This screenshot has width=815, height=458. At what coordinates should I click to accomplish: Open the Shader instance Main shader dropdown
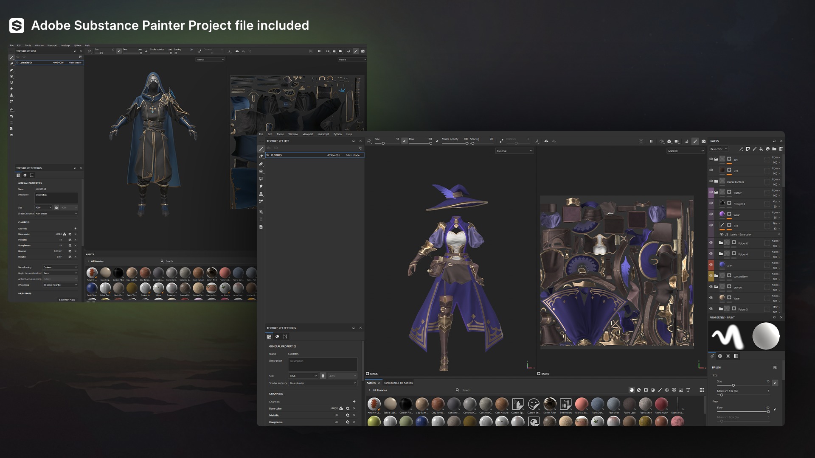(x=323, y=383)
